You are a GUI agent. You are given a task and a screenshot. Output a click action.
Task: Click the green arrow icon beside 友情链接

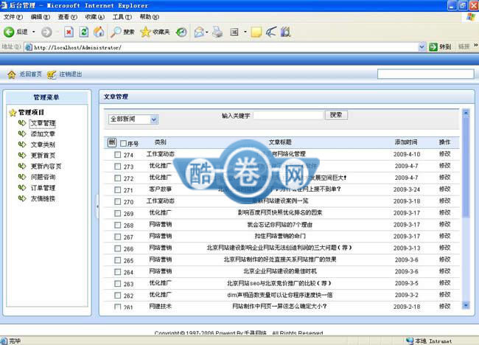tap(22, 198)
